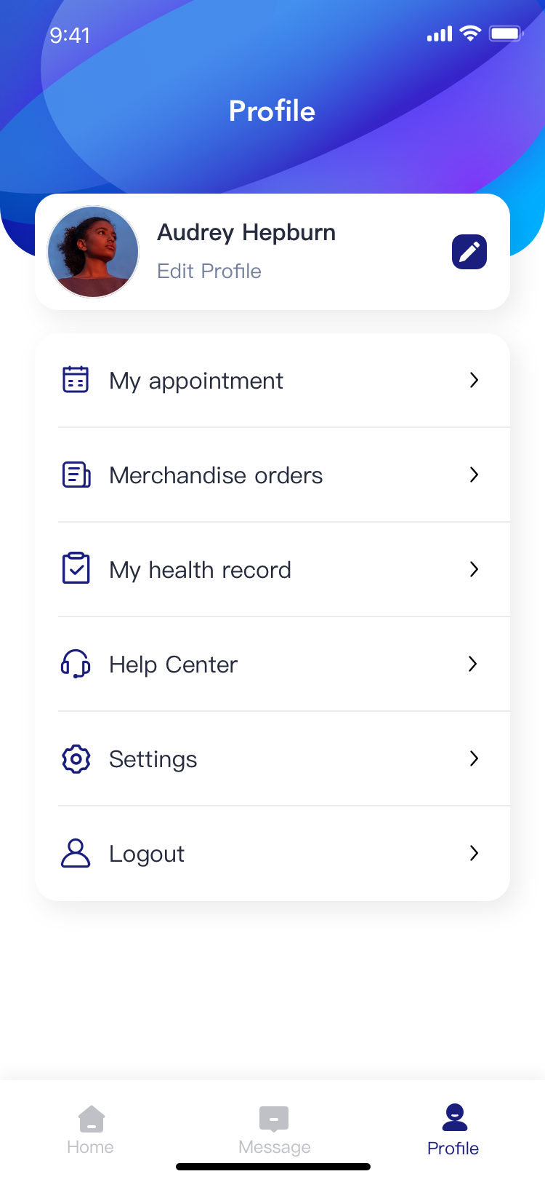Tap the pencil edit icon
This screenshot has width=545, height=1182.
(x=469, y=252)
